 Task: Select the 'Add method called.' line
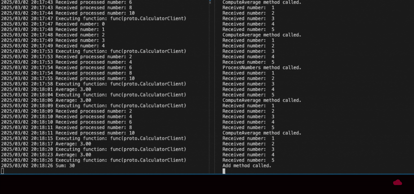pos(247,166)
